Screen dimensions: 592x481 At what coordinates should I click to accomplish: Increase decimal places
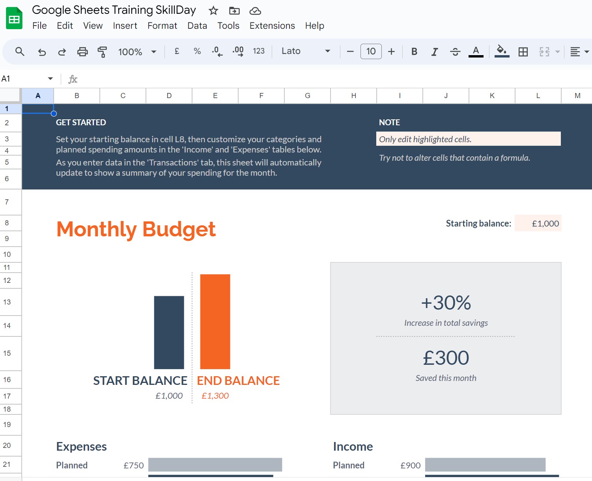point(237,51)
